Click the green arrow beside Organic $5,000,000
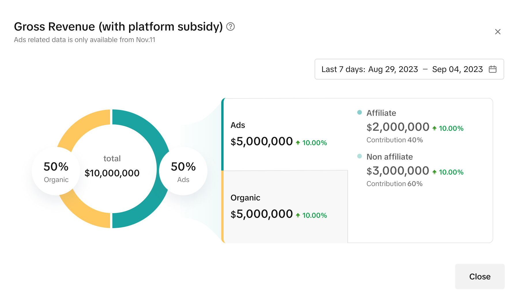518x303 pixels. point(298,215)
